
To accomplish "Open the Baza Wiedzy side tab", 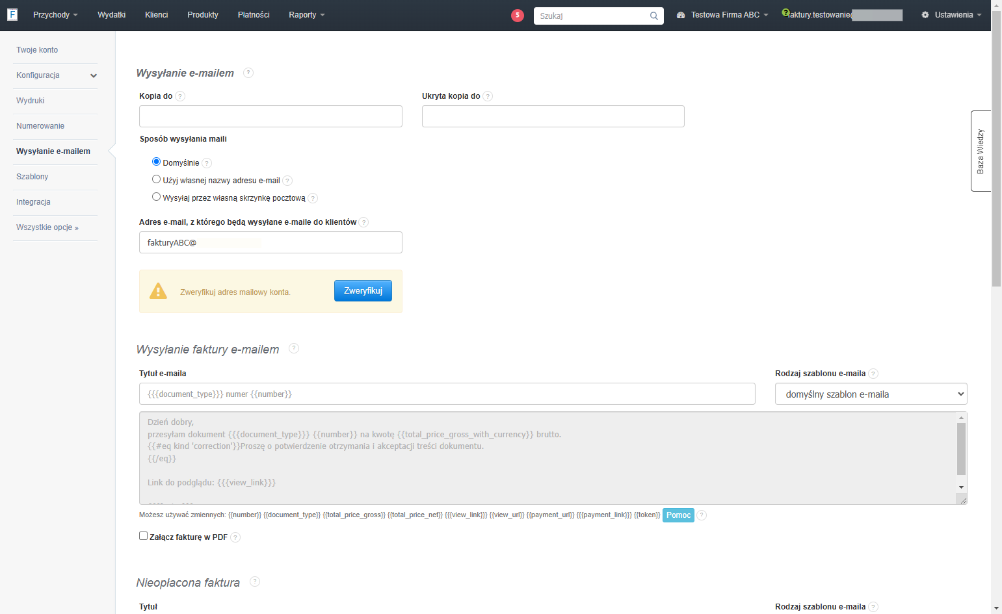I will (x=981, y=151).
